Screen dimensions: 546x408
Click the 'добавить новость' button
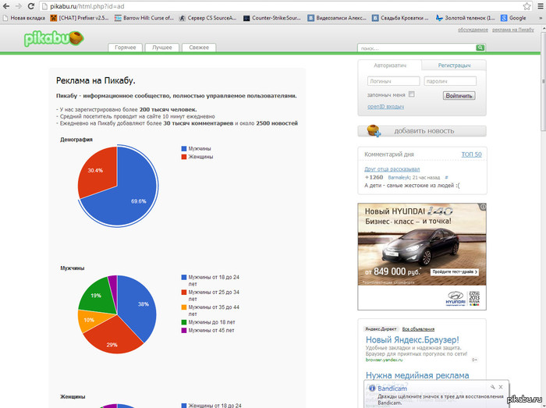point(422,131)
